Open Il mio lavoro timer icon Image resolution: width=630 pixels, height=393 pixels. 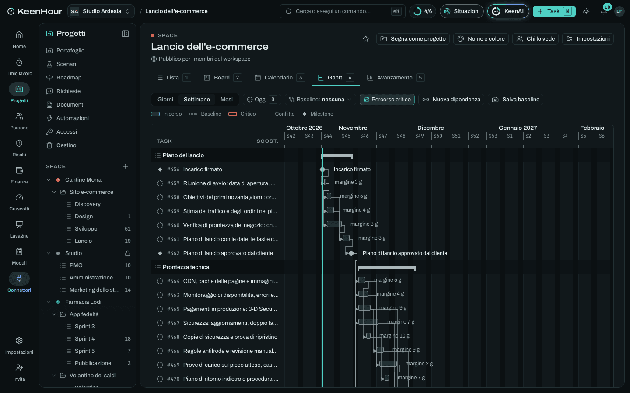point(19,62)
